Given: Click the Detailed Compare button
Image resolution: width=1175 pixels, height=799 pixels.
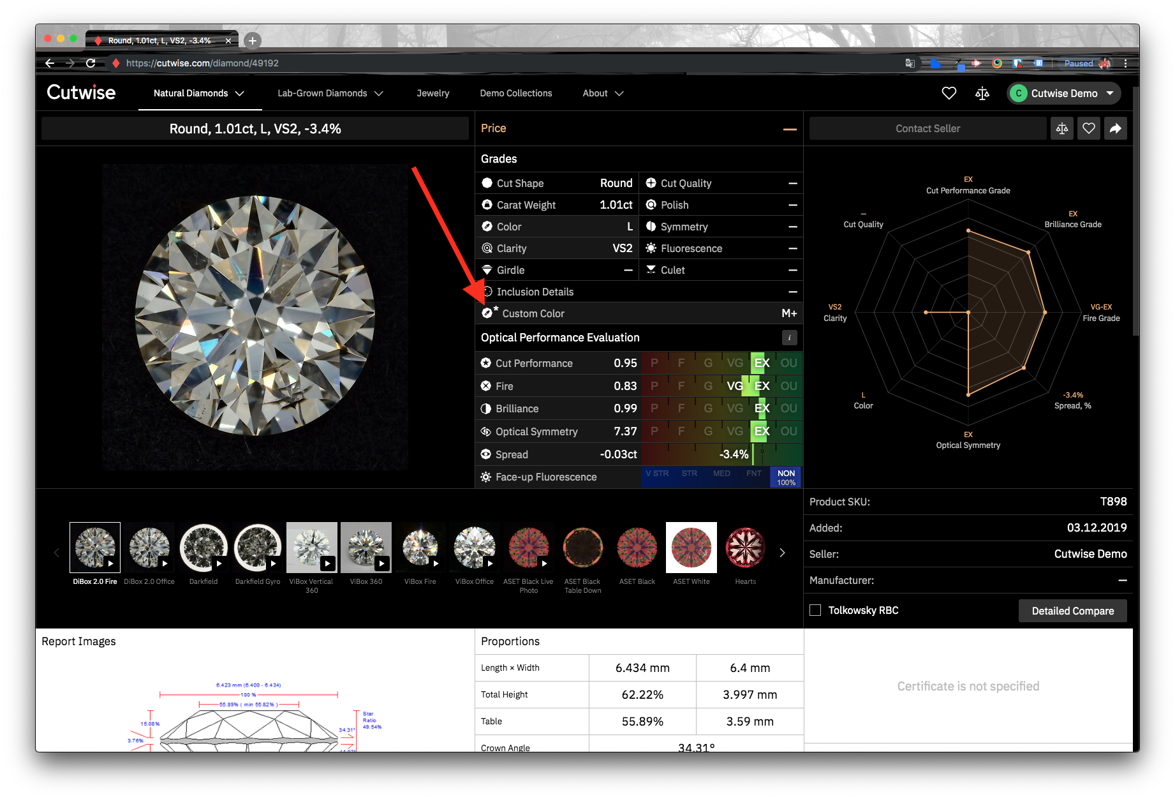Looking at the screenshot, I should (1072, 611).
